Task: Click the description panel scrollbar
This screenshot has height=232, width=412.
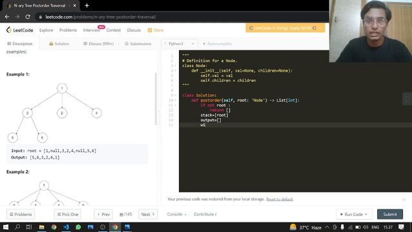Action: 156,99
